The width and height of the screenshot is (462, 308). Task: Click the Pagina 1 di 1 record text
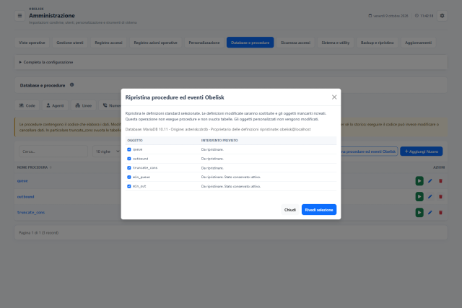pyautogui.click(x=38, y=232)
